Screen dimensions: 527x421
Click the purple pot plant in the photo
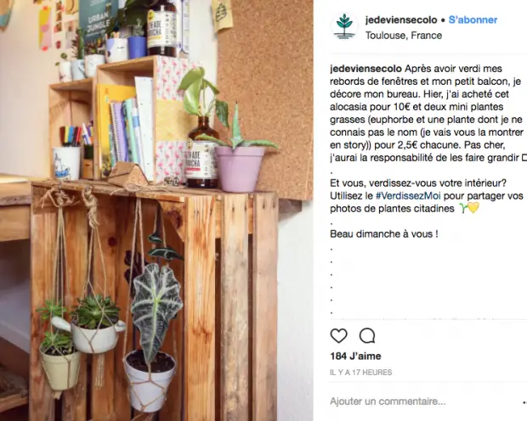point(239,158)
